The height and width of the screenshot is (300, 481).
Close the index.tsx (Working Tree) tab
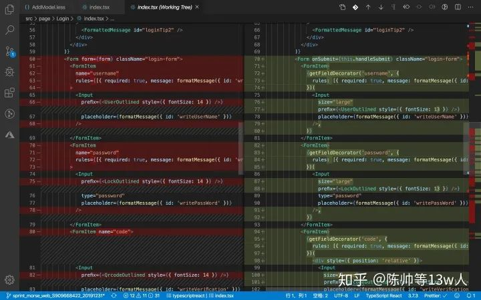tap(197, 7)
